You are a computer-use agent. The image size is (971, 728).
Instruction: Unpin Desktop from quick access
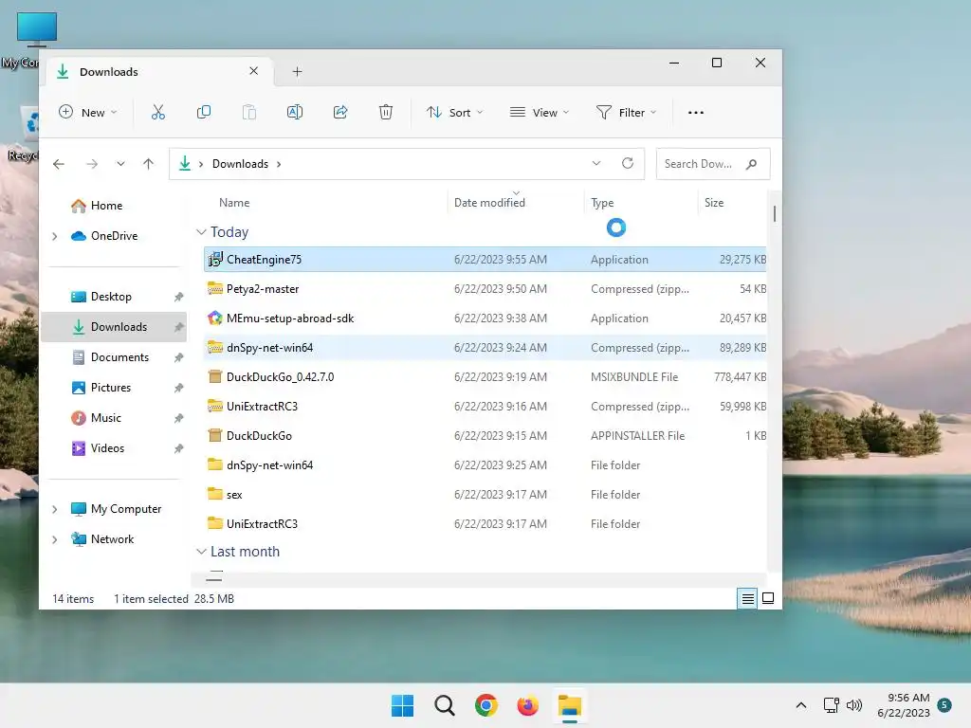(178, 297)
